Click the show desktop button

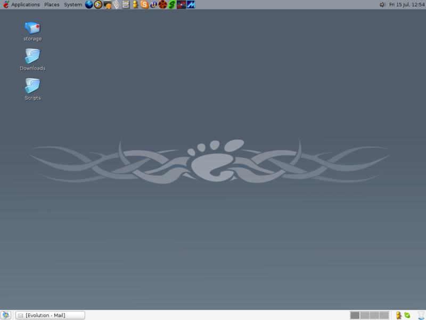6,315
